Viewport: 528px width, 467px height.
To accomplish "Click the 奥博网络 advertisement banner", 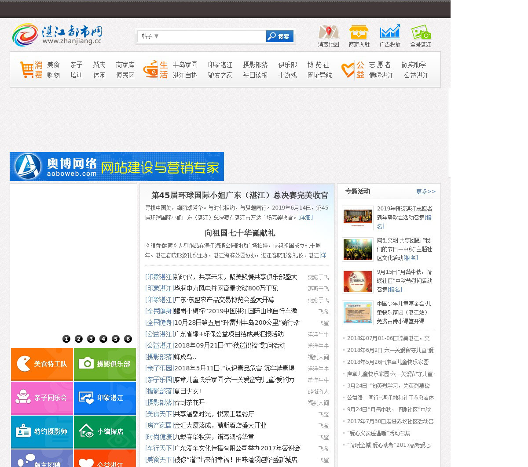I will 117,167.
